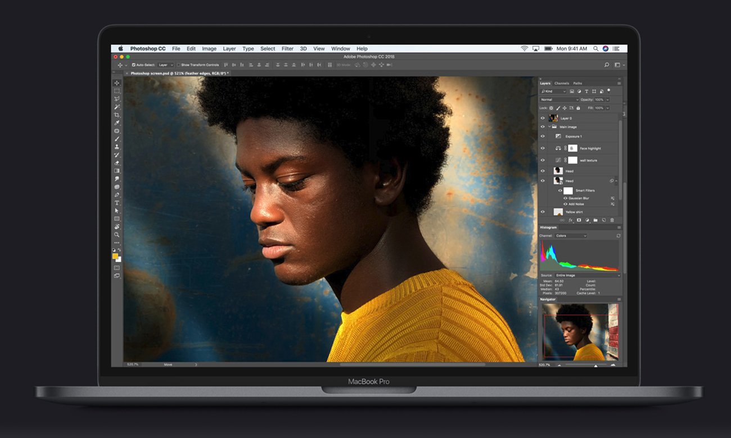Image resolution: width=731 pixels, height=438 pixels.
Task: Open the Select menu
Action: [268, 49]
